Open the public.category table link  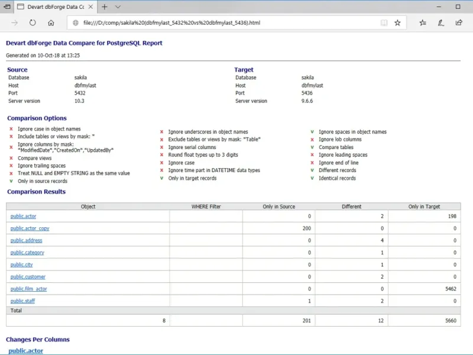point(27,253)
